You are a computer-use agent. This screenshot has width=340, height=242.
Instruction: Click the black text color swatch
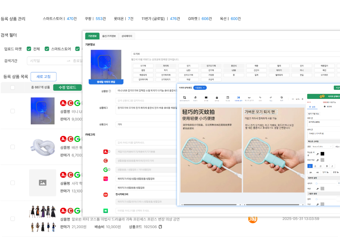tap(322, 154)
